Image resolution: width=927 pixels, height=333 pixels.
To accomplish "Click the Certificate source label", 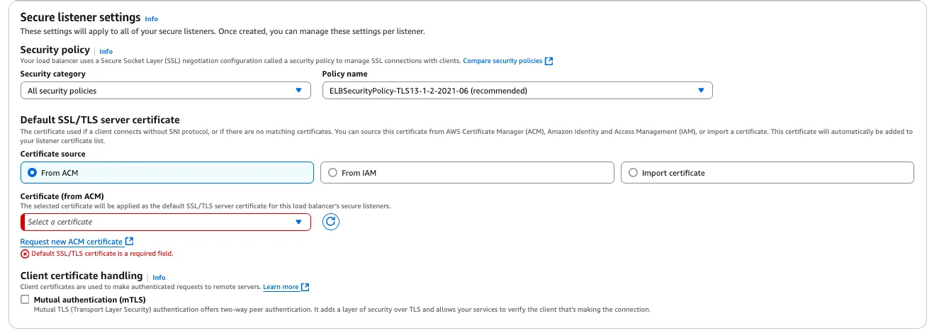I will 52,154.
